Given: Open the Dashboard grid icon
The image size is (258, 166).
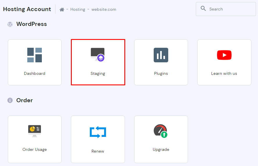Looking at the screenshot, I should [35, 55].
